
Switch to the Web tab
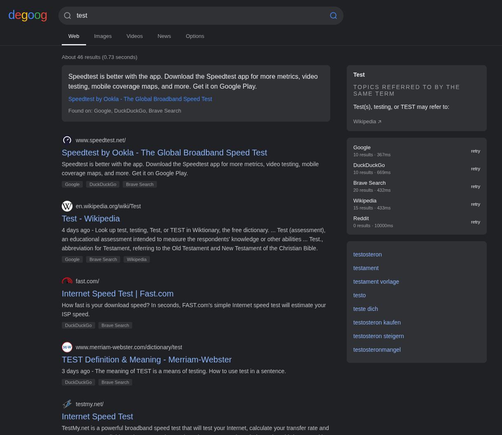[74, 36]
